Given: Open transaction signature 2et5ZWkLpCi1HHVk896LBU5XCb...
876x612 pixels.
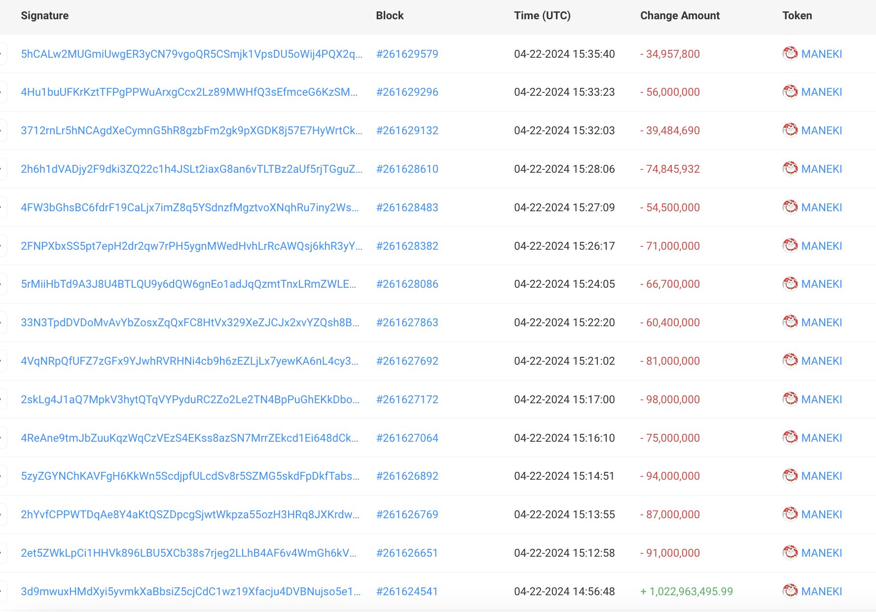Looking at the screenshot, I should [188, 553].
